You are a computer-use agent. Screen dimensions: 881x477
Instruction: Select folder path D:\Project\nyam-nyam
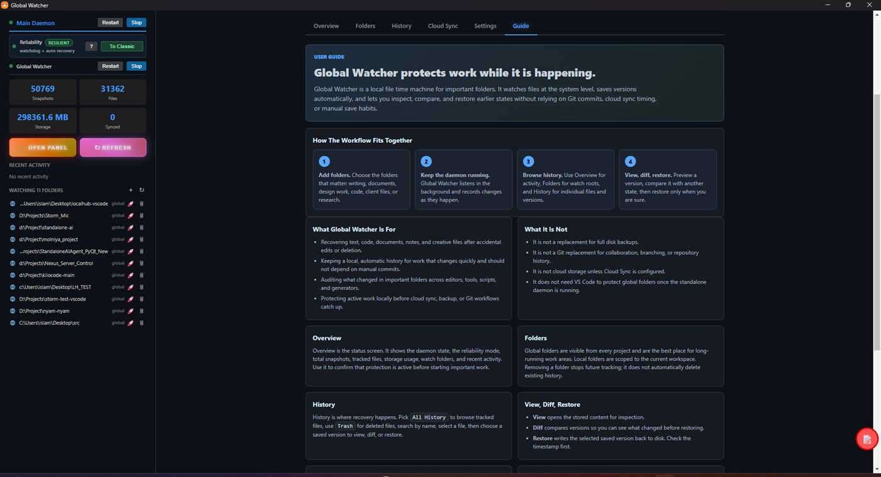pyautogui.click(x=44, y=311)
